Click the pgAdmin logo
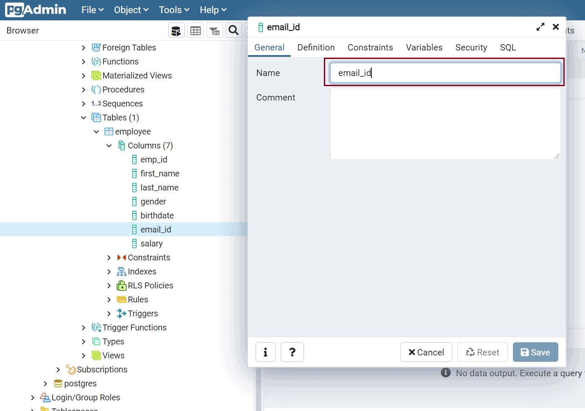Image resolution: width=585 pixels, height=411 pixels. coord(36,10)
